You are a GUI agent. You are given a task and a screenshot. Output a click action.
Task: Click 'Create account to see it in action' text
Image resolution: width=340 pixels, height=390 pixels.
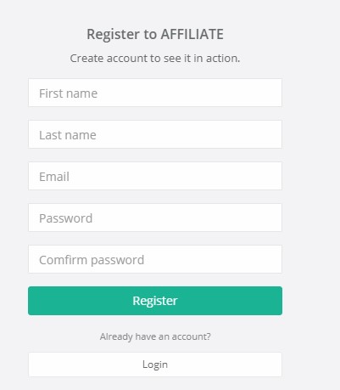point(155,59)
